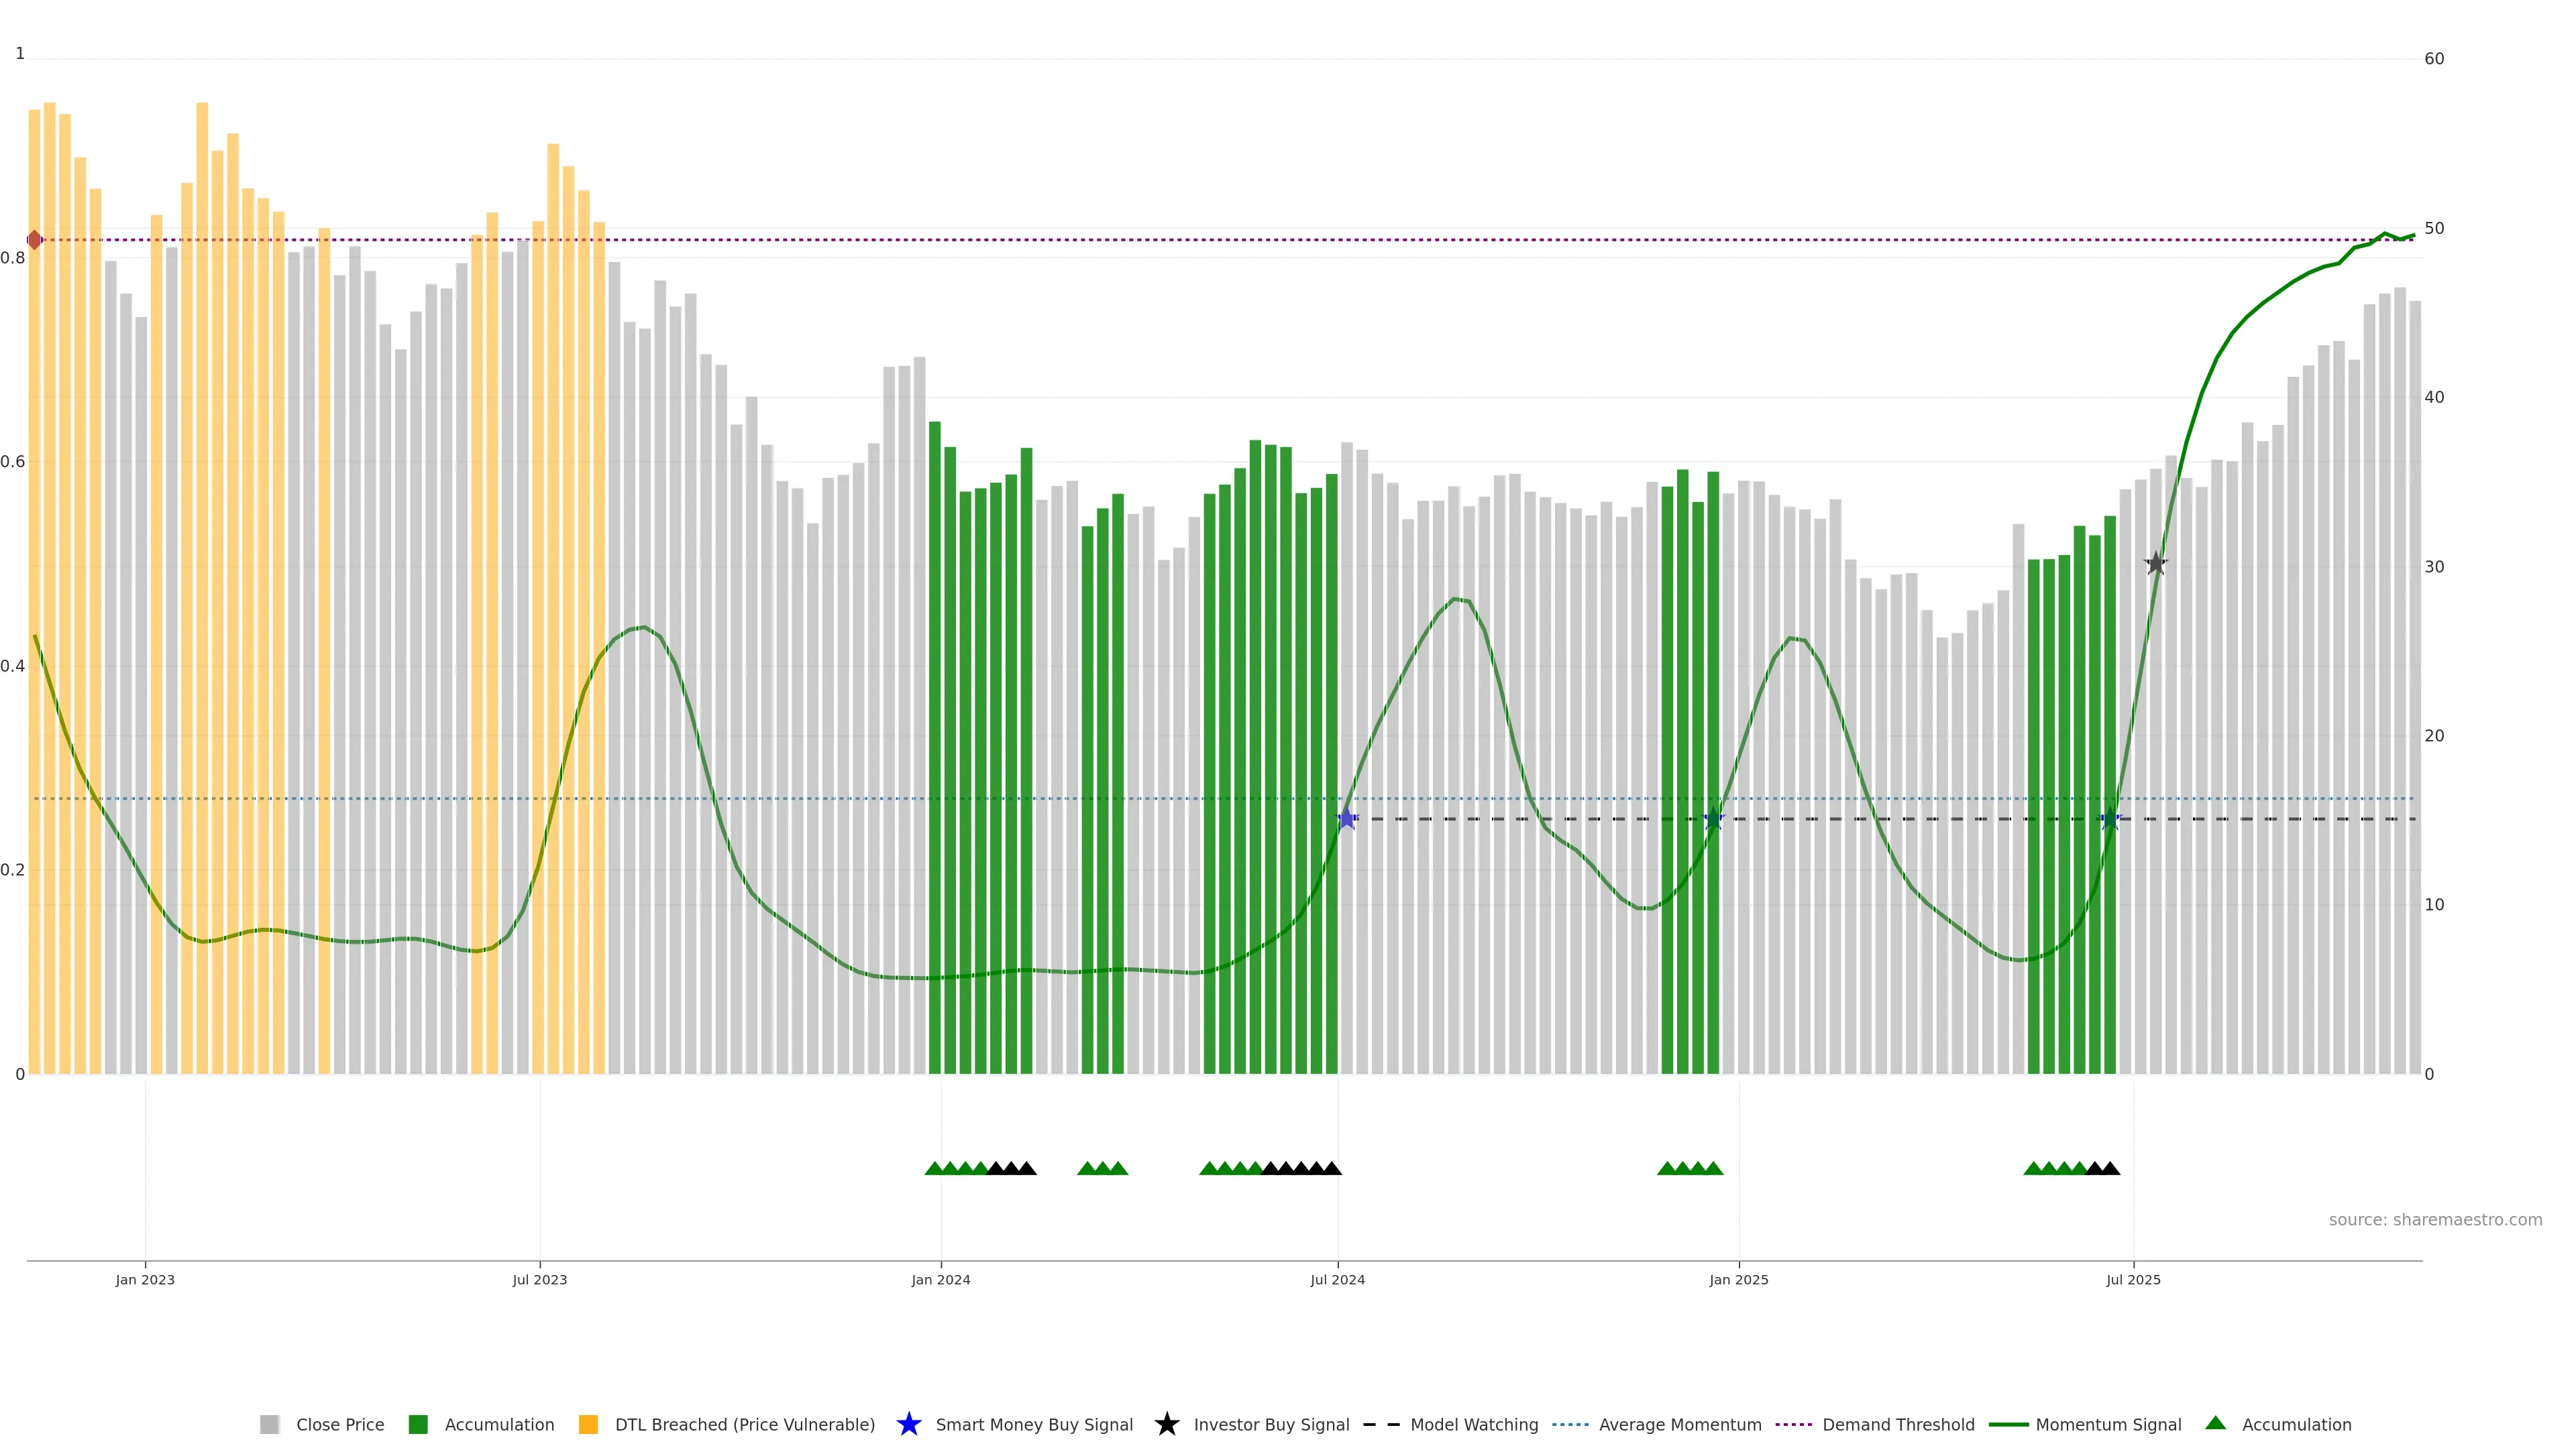Click the blue star marker at Jul 2024

tap(1346, 819)
